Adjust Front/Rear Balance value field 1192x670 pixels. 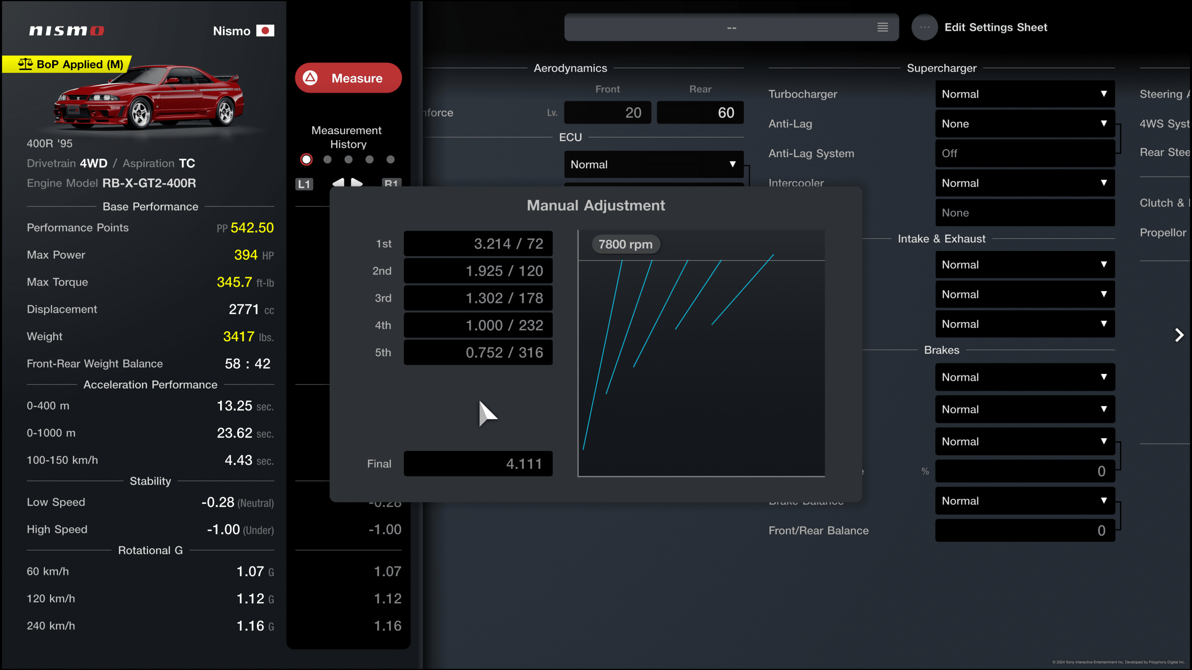click(1025, 530)
